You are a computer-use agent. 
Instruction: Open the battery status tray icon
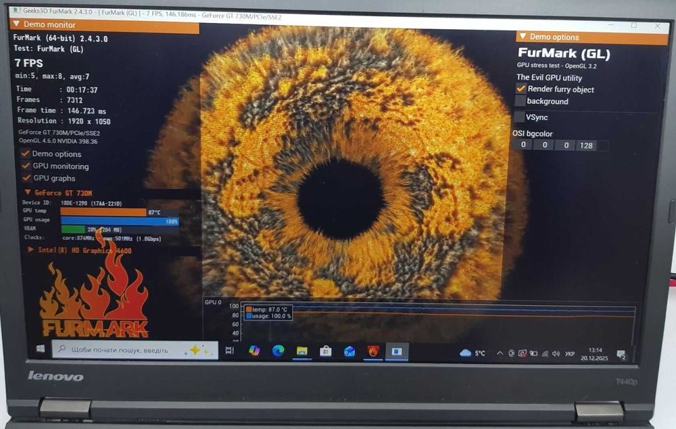(x=534, y=353)
